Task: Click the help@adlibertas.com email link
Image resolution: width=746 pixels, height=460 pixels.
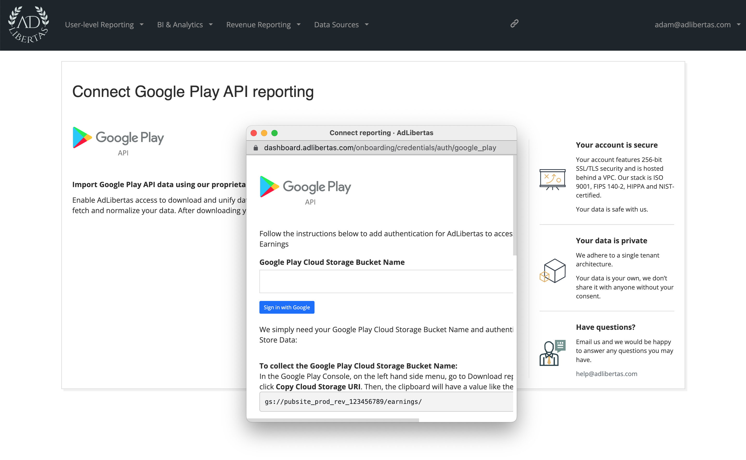Action: [x=606, y=374]
